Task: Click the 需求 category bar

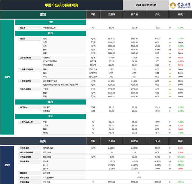Action: point(50,116)
